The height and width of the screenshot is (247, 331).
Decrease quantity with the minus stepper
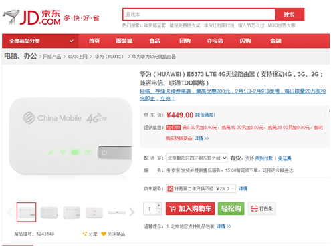pos(159,212)
